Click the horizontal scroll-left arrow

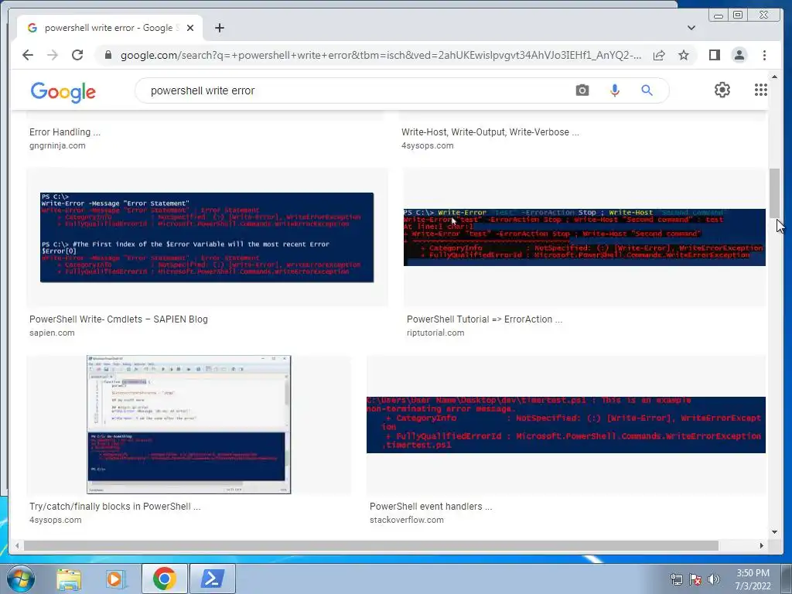coord(17,545)
